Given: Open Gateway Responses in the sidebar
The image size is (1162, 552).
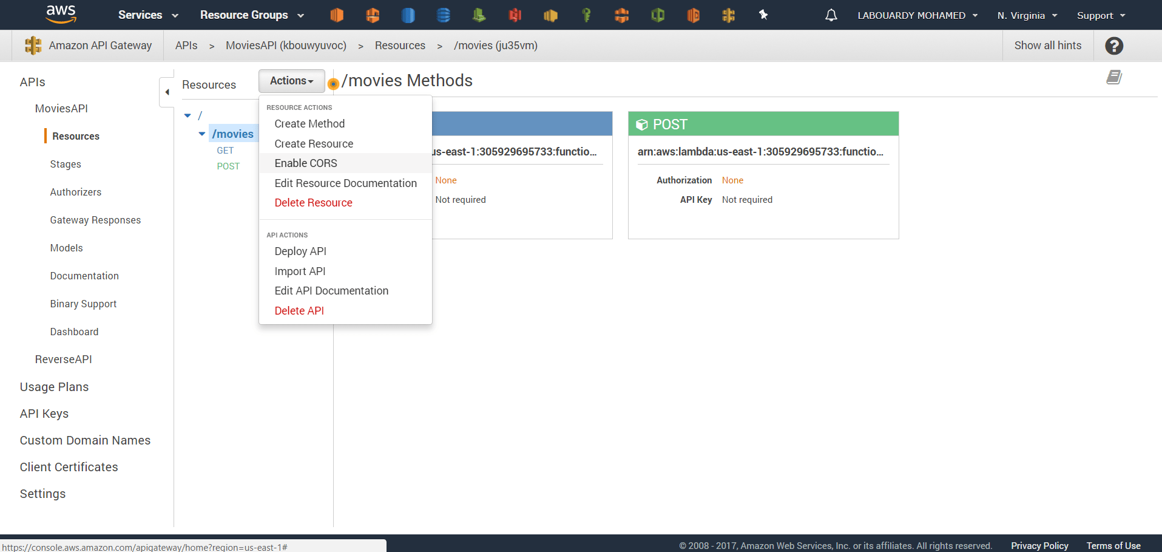Looking at the screenshot, I should [x=95, y=220].
